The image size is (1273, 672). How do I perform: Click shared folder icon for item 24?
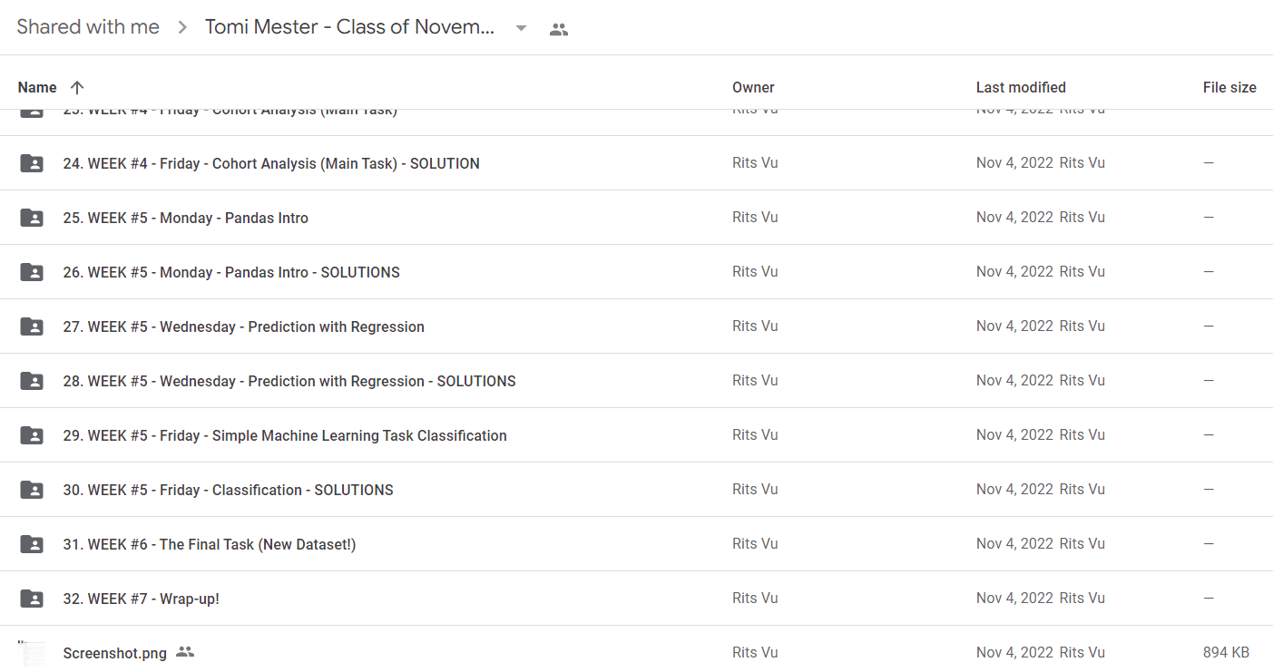[32, 163]
